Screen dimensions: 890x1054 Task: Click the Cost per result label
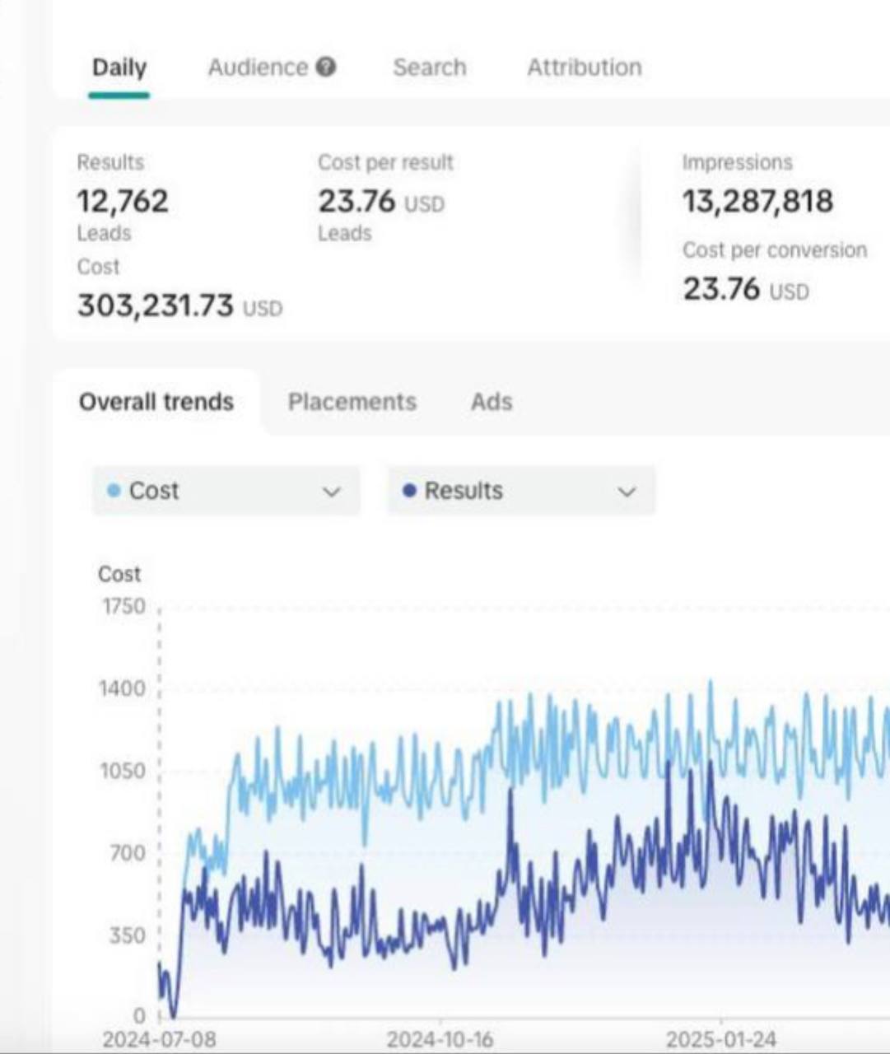point(385,162)
